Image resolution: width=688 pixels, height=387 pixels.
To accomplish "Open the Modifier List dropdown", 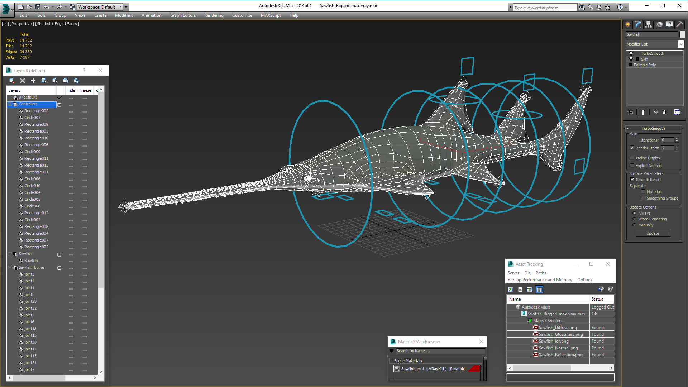I will [x=681, y=44].
